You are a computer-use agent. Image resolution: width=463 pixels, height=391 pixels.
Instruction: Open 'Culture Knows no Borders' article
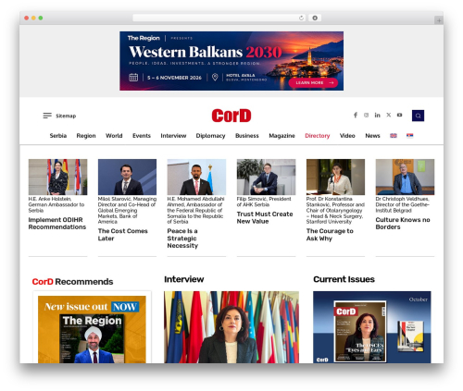(403, 224)
